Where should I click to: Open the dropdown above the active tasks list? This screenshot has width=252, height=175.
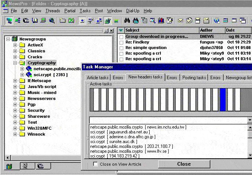coord(249,120)
